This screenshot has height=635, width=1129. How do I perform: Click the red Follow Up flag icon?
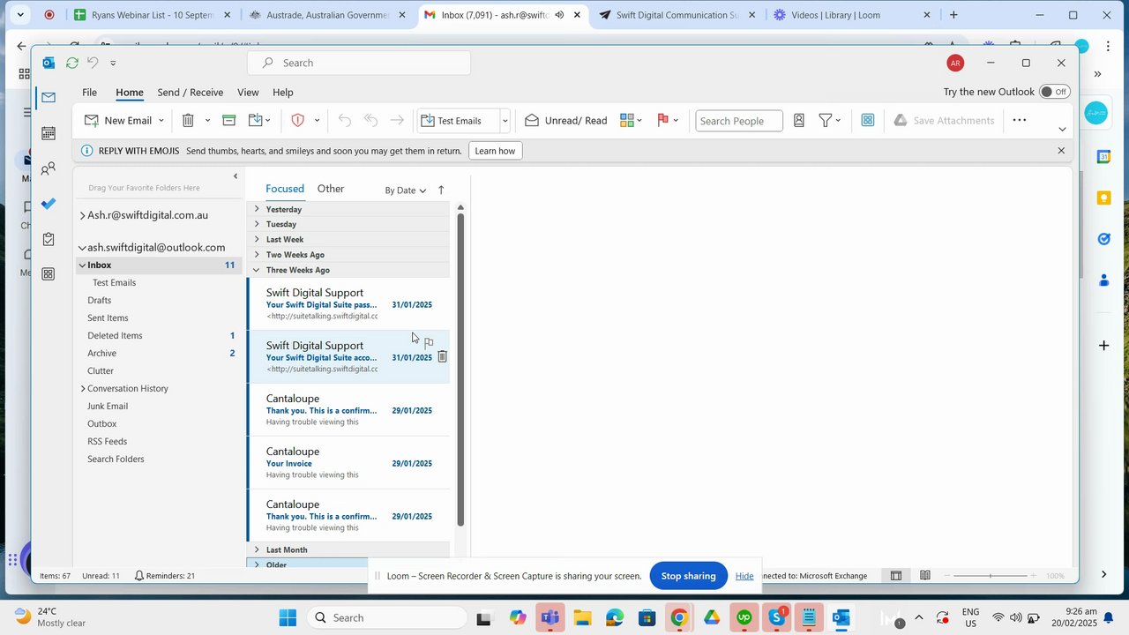(663, 121)
